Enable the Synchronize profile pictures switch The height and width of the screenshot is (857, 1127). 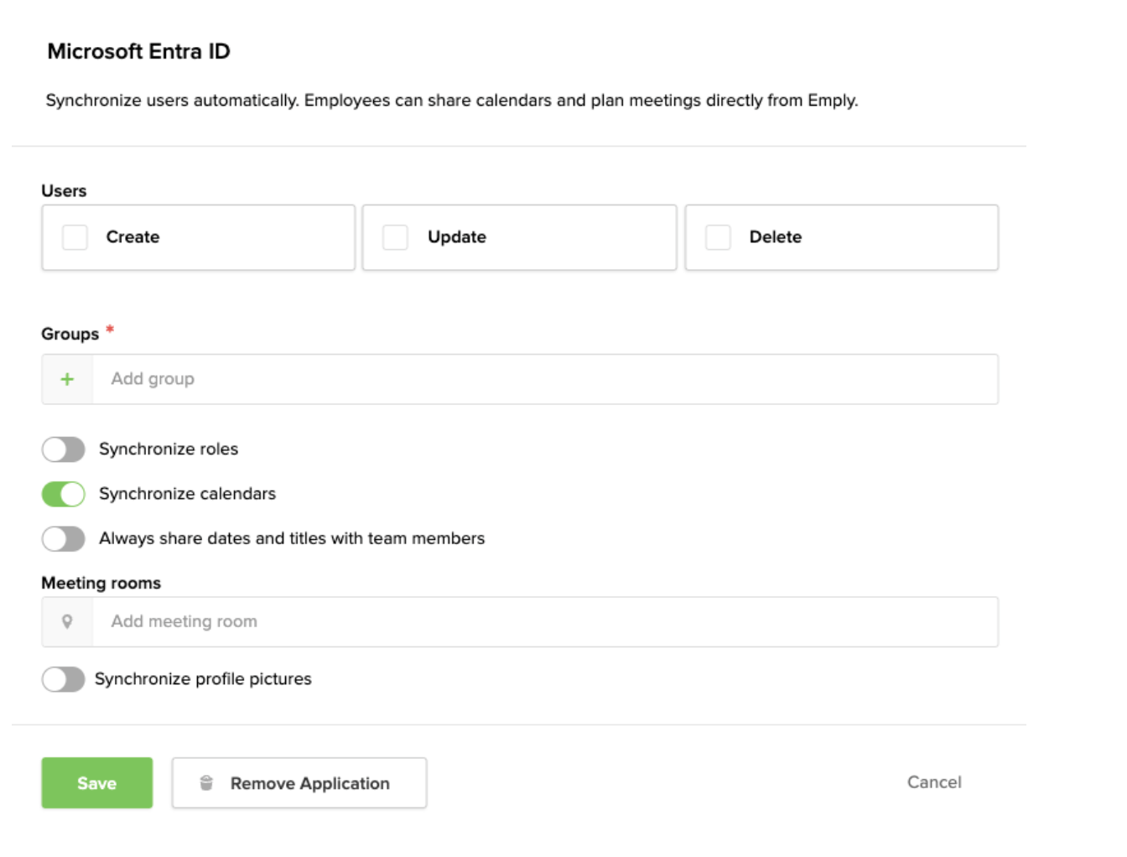pos(64,679)
